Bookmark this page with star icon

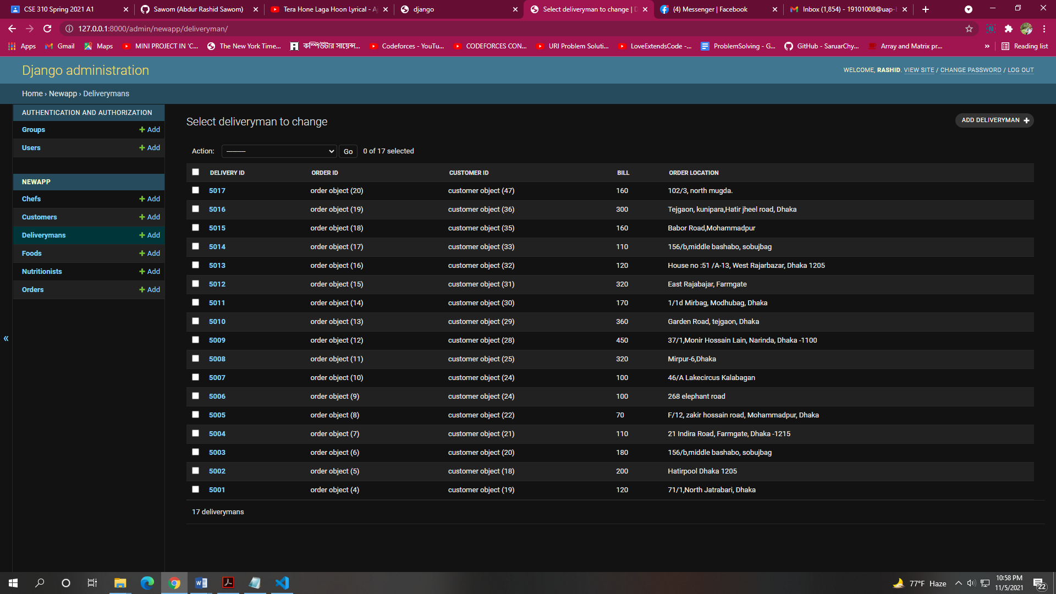(x=969, y=29)
